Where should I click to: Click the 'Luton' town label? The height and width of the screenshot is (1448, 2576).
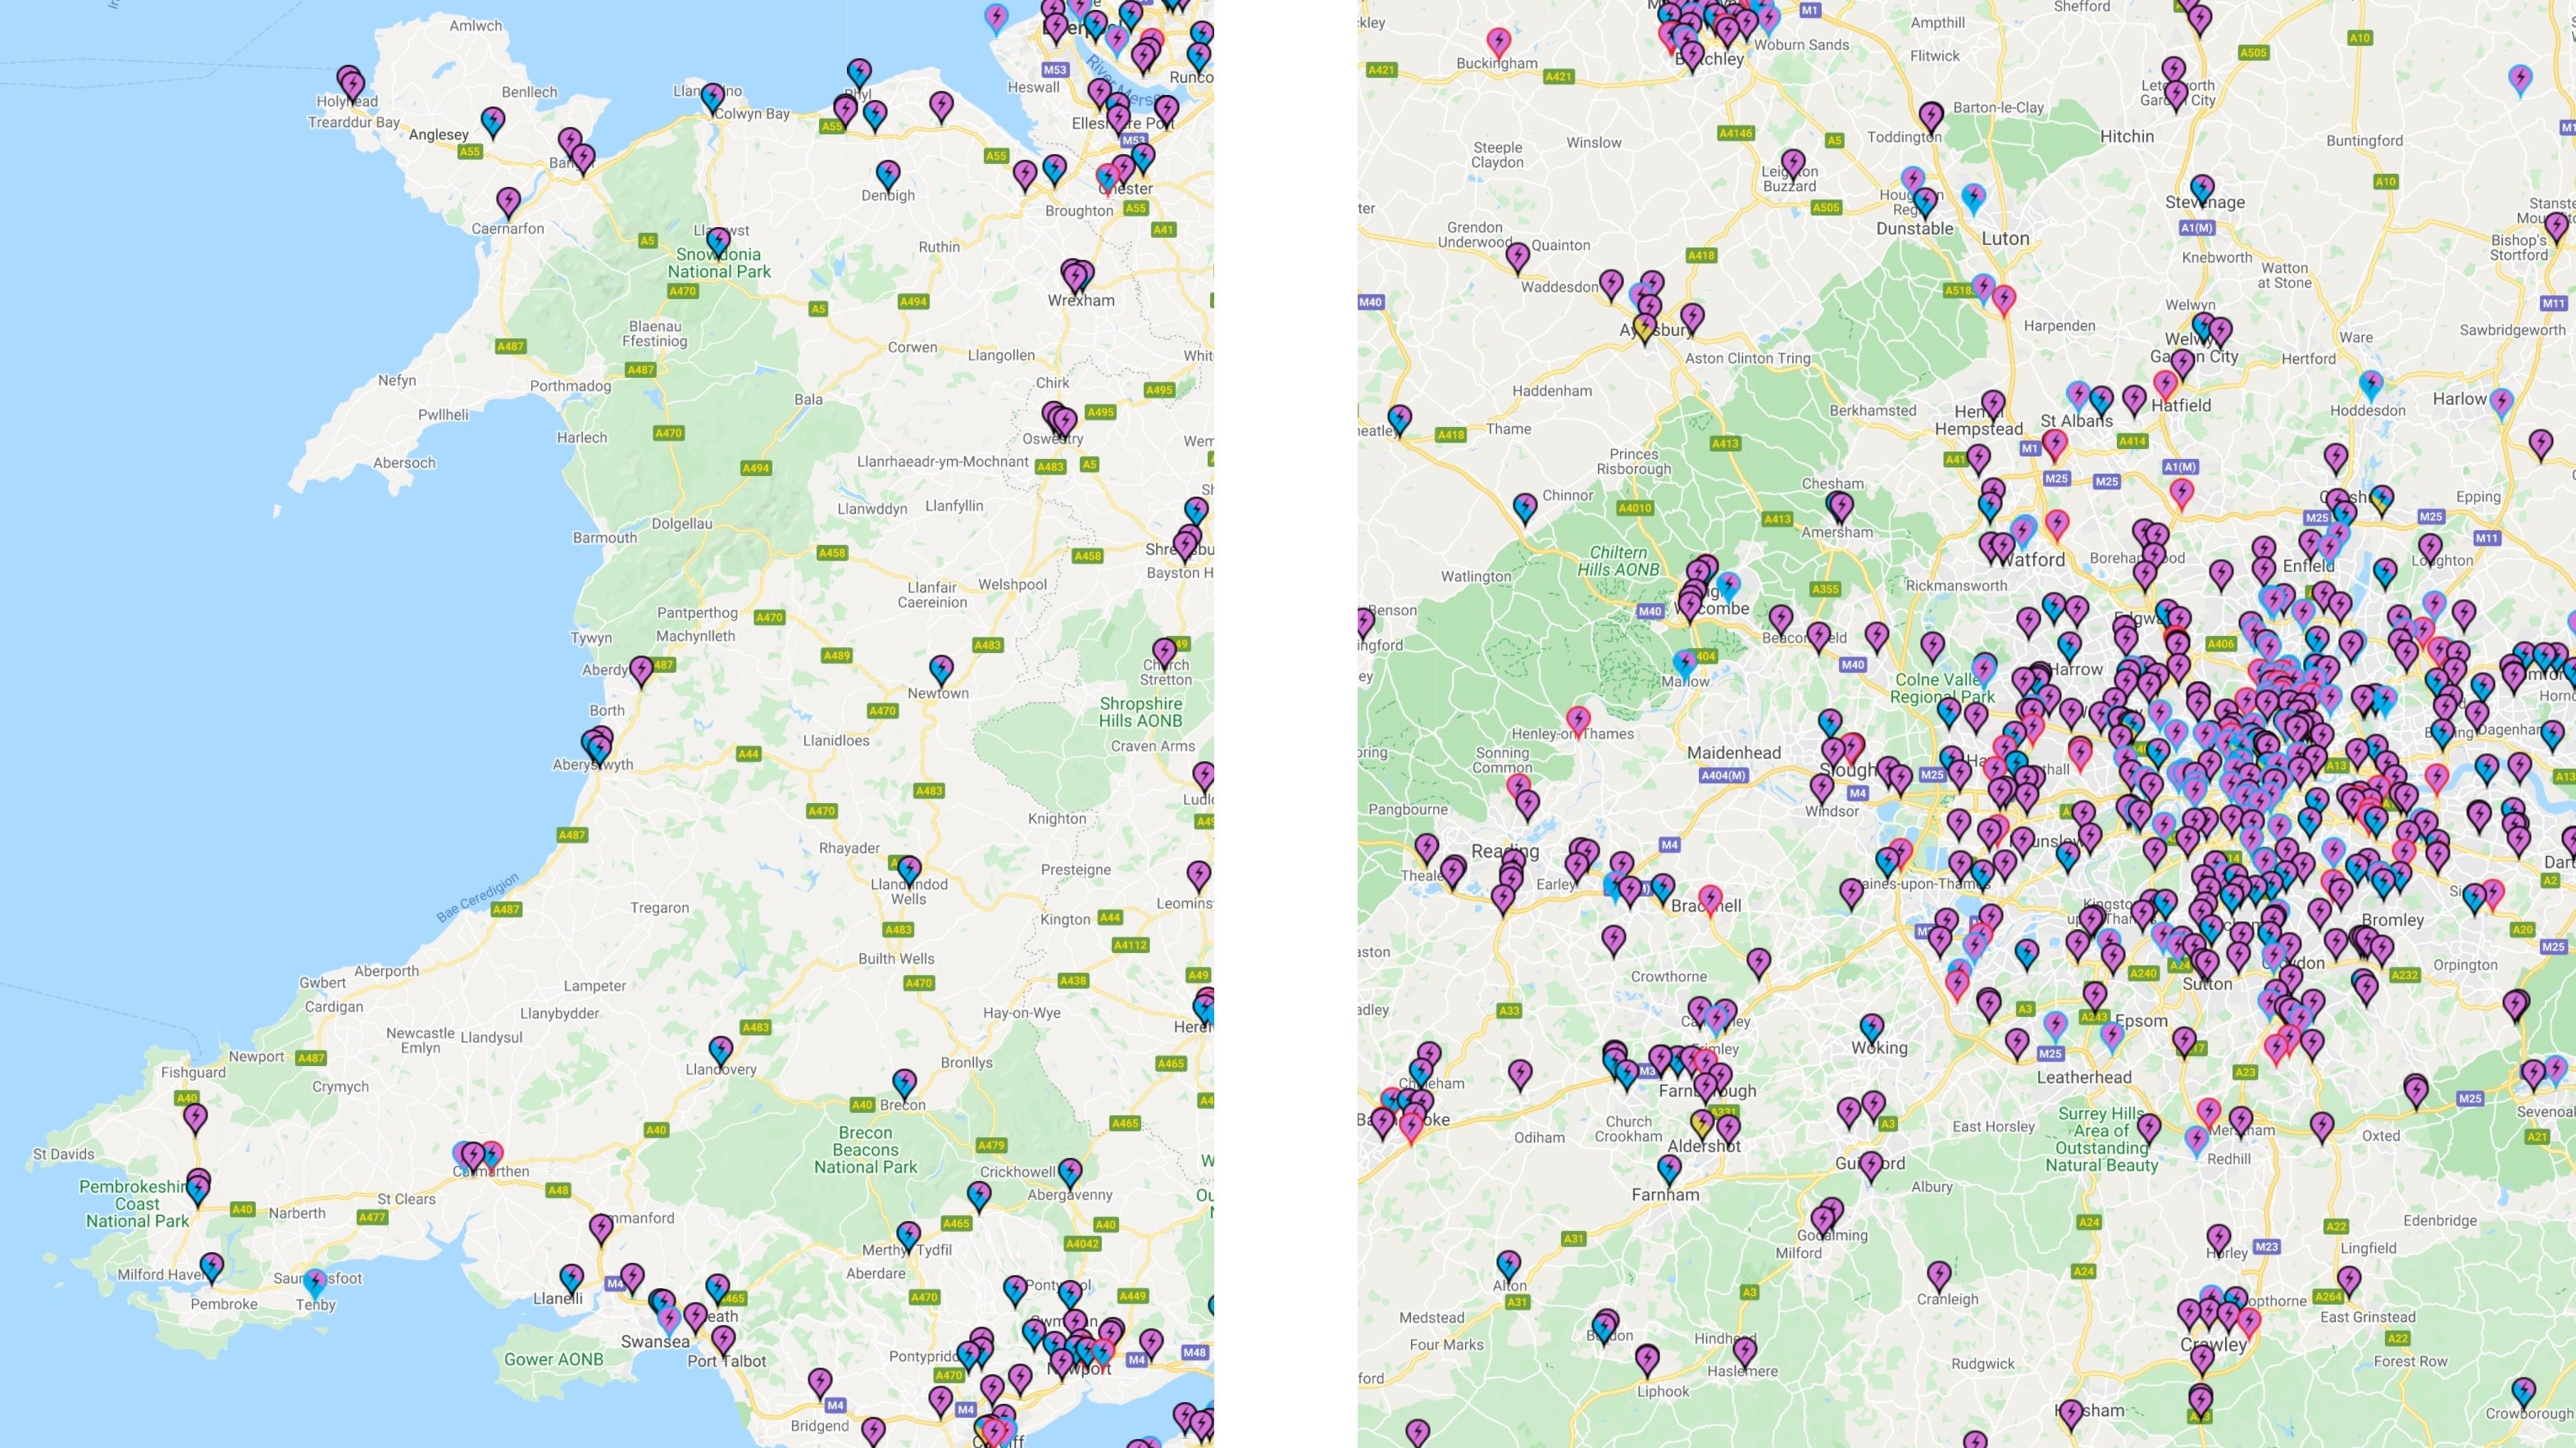click(2005, 238)
